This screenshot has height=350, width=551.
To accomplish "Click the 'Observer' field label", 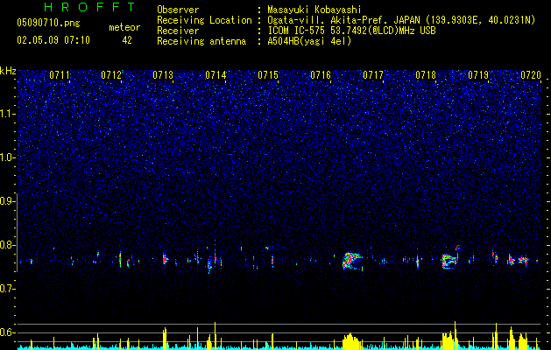I will click(178, 10).
